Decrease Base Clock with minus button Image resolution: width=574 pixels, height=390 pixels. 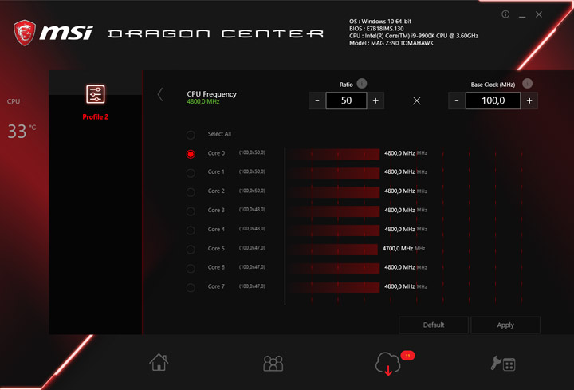coord(457,100)
